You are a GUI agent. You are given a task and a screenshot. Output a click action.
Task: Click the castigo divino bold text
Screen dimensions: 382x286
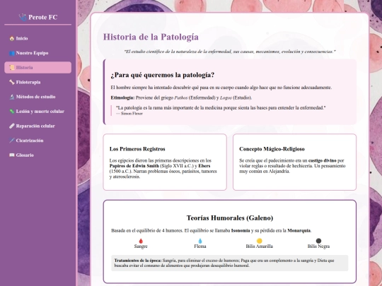pos(323,160)
